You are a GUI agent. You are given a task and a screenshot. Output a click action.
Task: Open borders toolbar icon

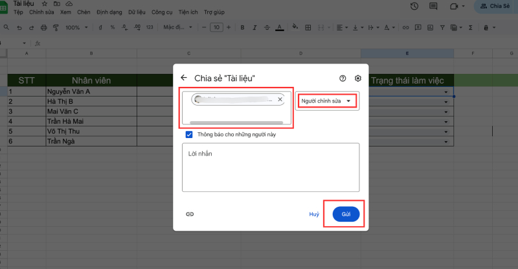tap(308, 28)
